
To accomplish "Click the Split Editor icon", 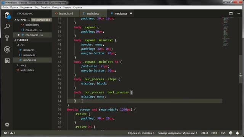I will coord(231,14).
